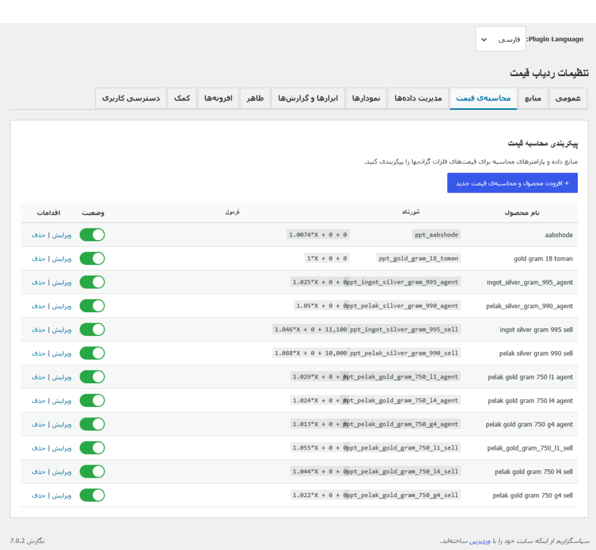This screenshot has width=596, height=550.
Task: Click the فرمول column header
Action: [232, 212]
